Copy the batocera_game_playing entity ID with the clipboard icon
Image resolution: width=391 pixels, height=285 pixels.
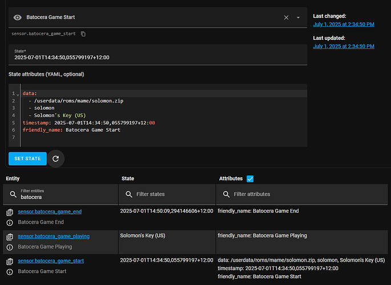coord(10,237)
